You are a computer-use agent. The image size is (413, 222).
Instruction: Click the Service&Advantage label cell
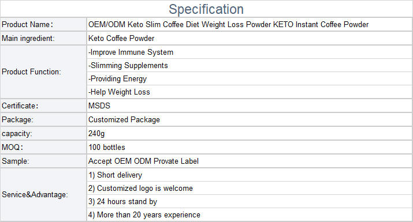click(43, 195)
